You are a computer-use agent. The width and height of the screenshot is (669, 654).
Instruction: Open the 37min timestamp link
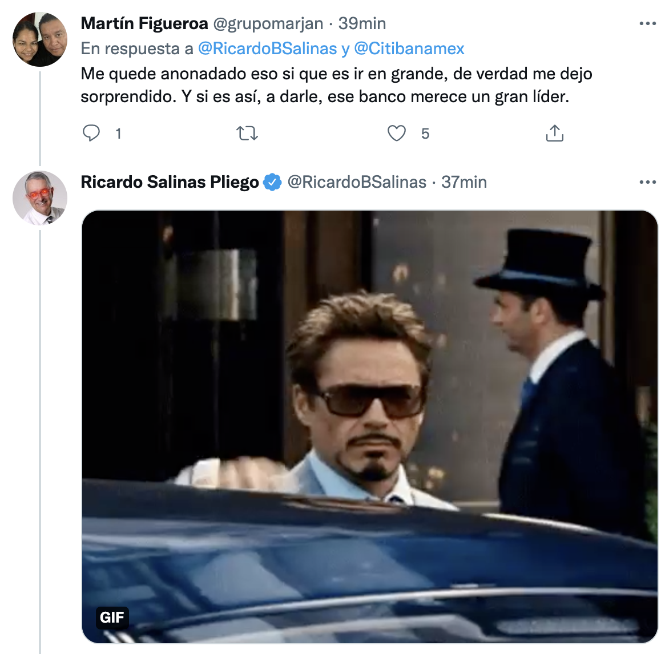[x=464, y=183]
